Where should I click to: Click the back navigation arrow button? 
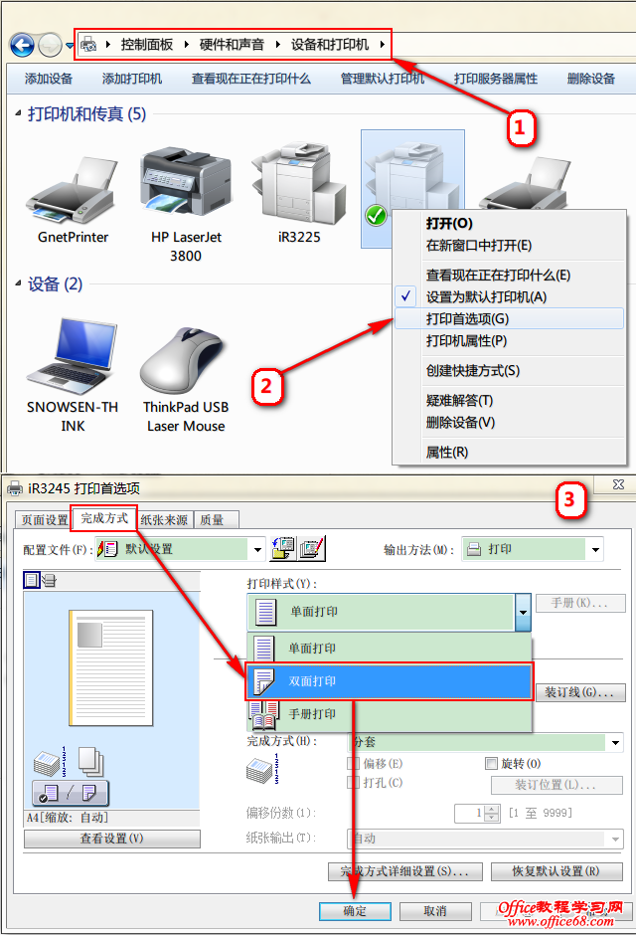pyautogui.click(x=22, y=46)
